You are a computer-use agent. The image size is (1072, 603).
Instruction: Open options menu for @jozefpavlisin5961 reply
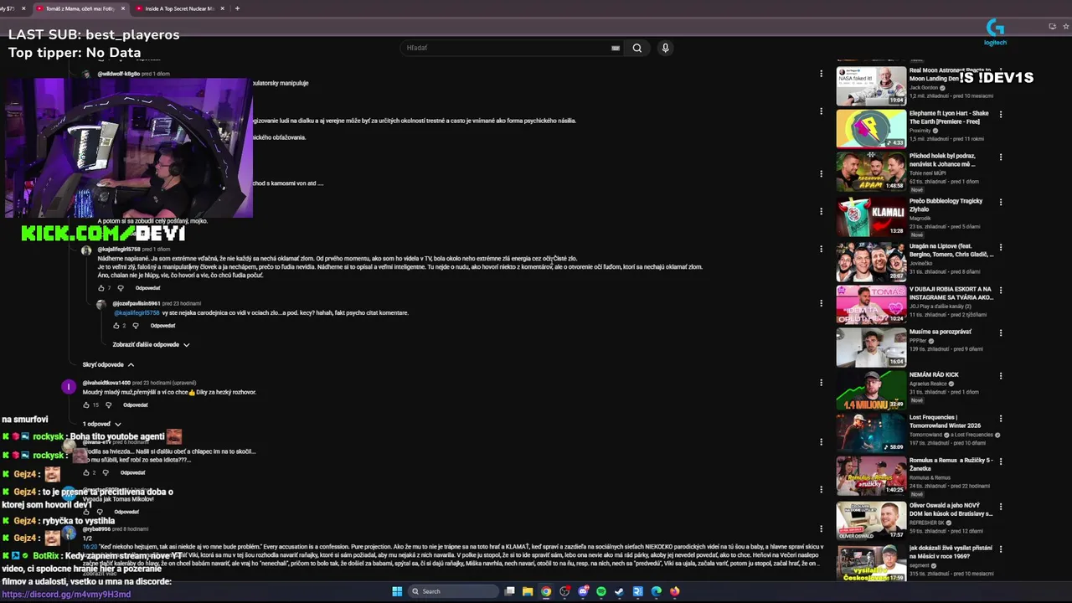click(821, 304)
